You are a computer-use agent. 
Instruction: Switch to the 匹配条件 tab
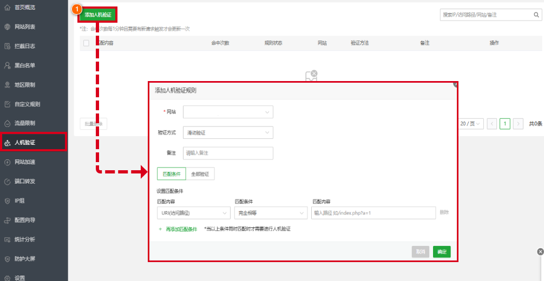[172, 174]
